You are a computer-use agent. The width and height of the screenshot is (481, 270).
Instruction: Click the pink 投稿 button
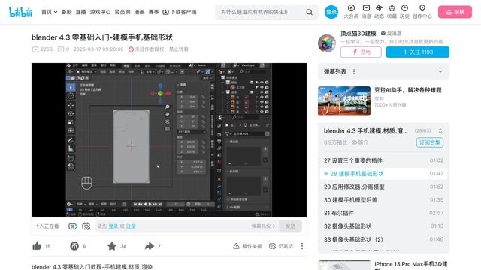[x=455, y=12]
